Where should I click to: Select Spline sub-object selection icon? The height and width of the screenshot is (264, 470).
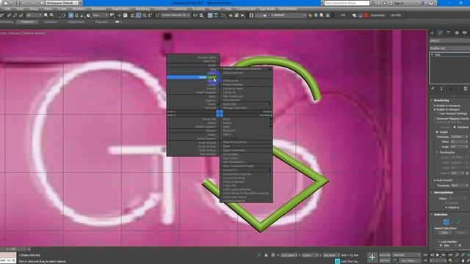click(459, 221)
